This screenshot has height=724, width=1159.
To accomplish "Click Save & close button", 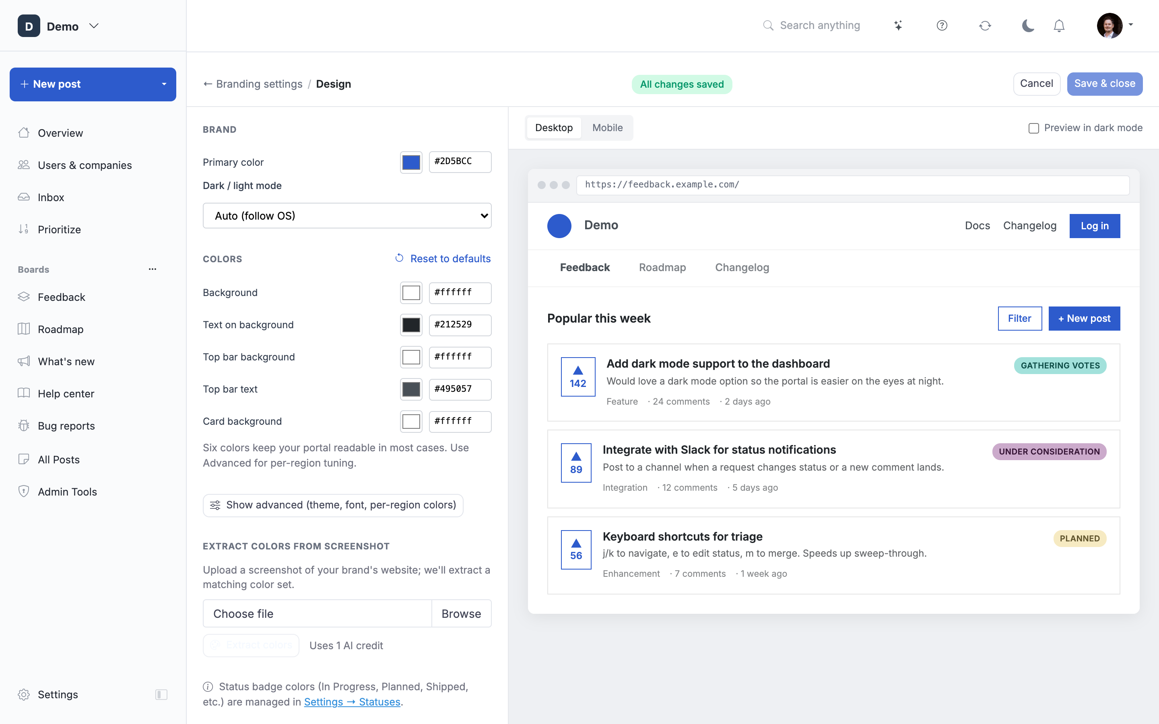I will pyautogui.click(x=1104, y=84).
